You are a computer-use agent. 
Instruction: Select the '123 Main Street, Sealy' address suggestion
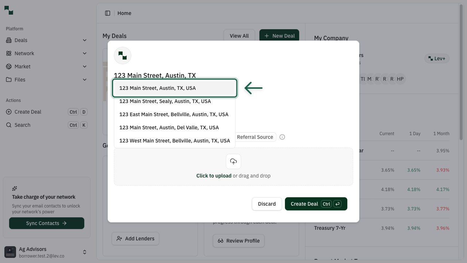pyautogui.click(x=165, y=101)
